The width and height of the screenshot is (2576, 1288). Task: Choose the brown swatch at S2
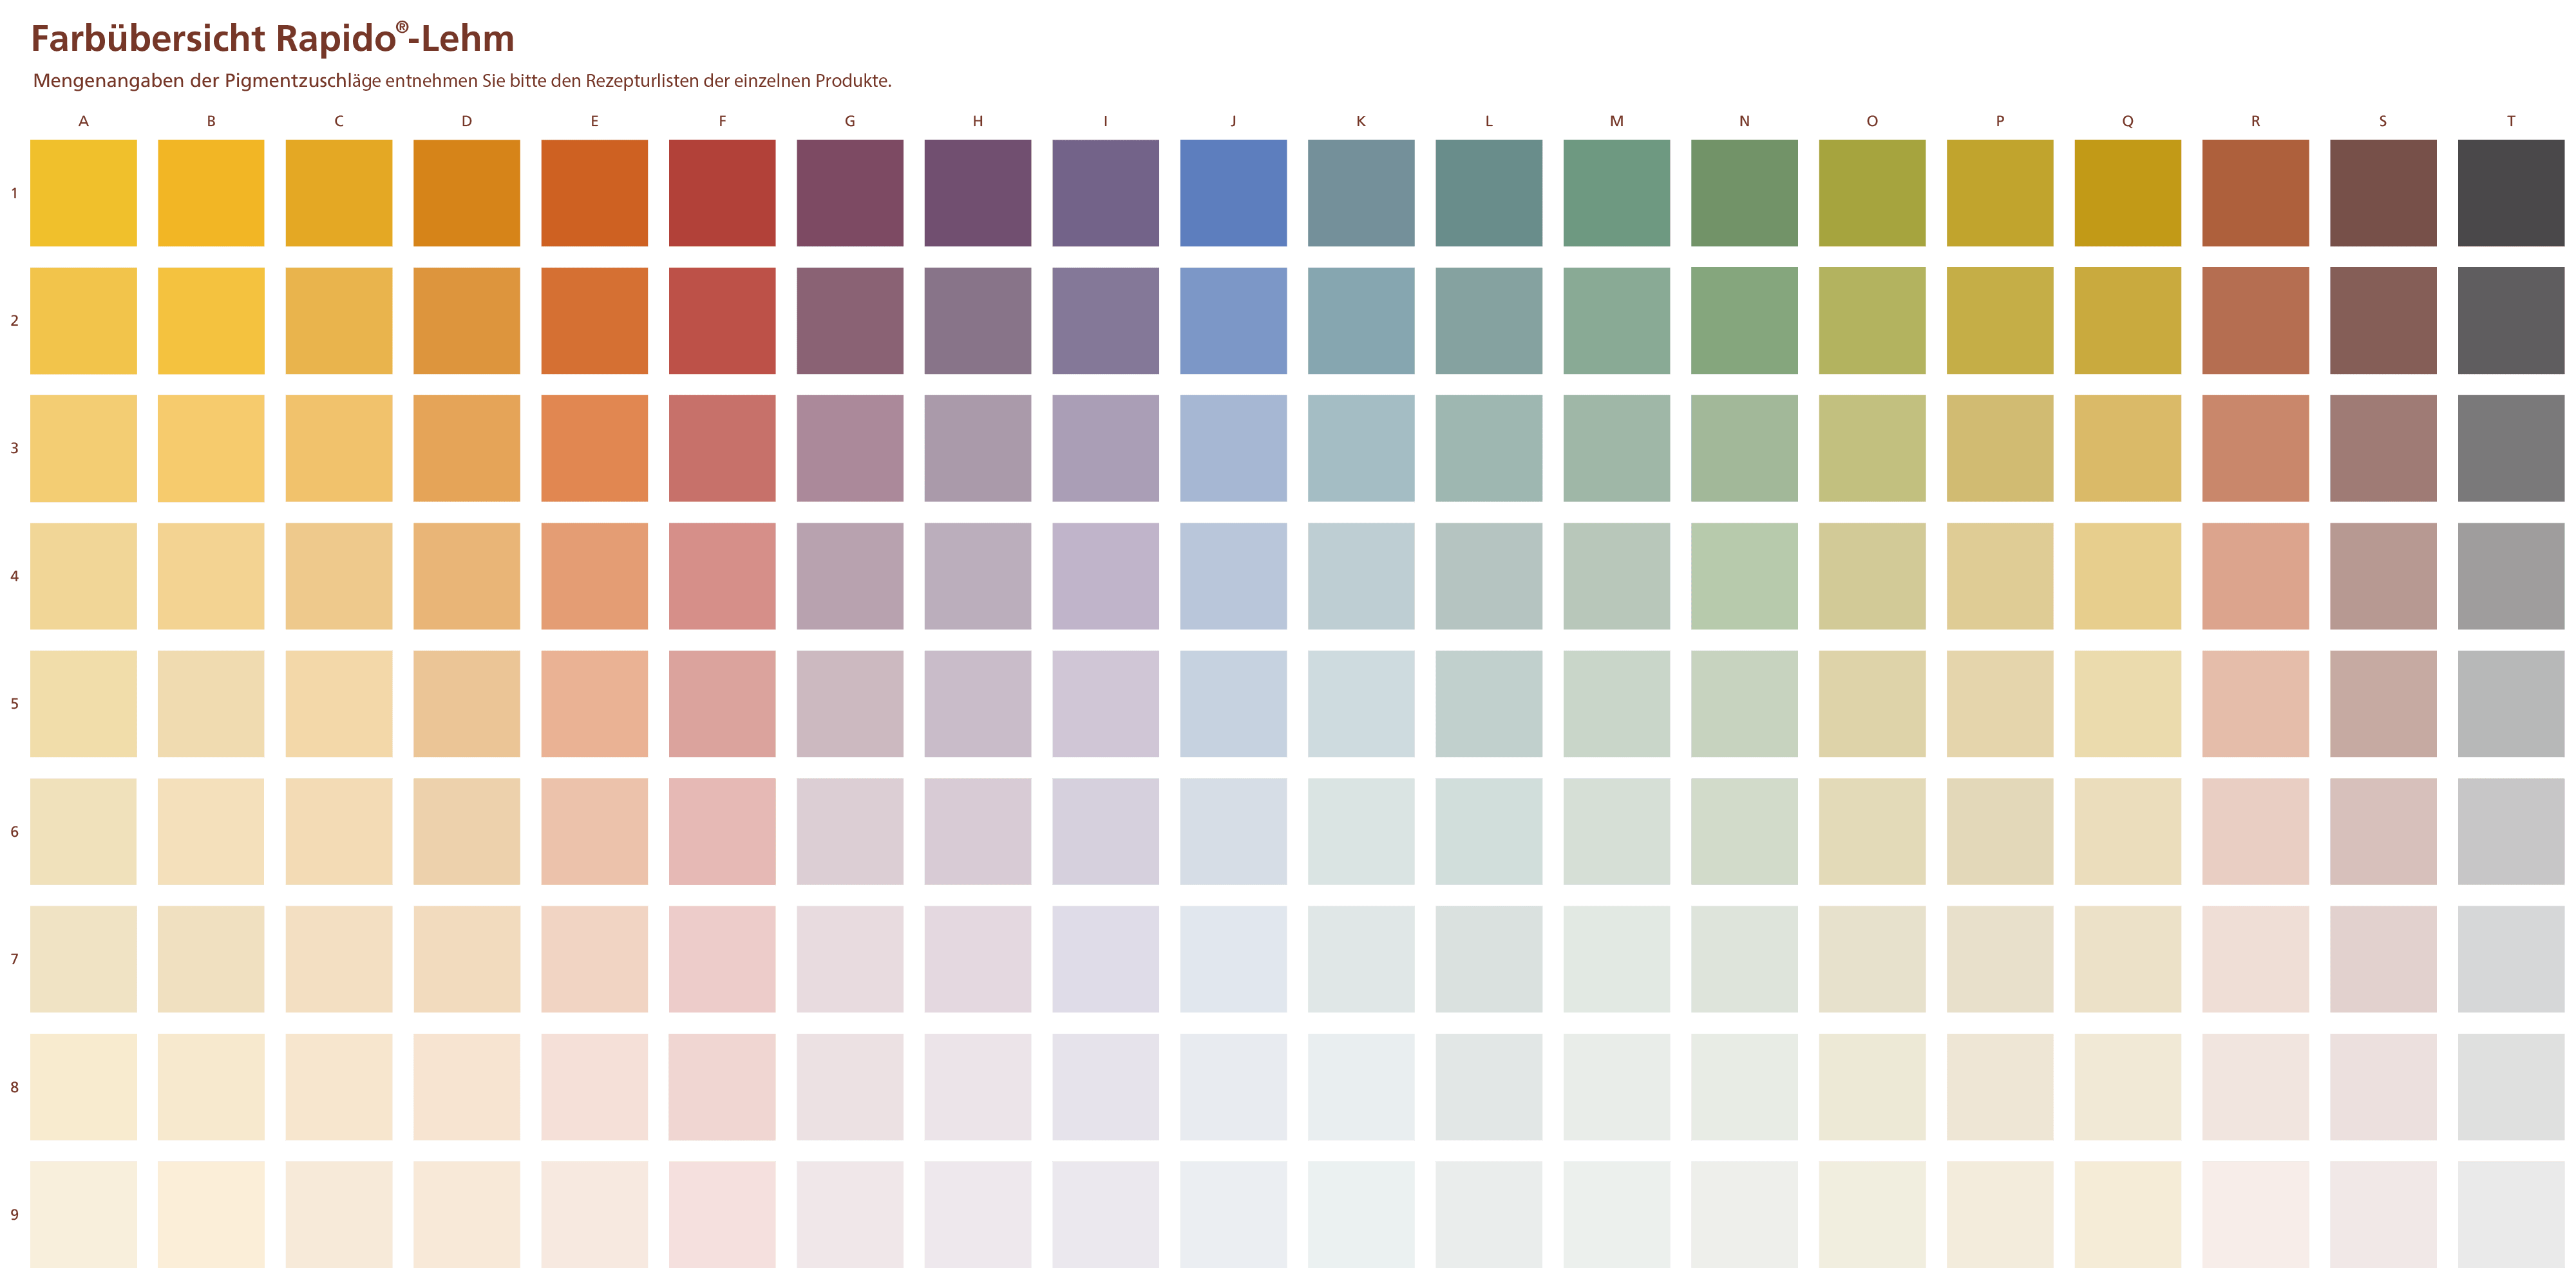click(x=2383, y=321)
